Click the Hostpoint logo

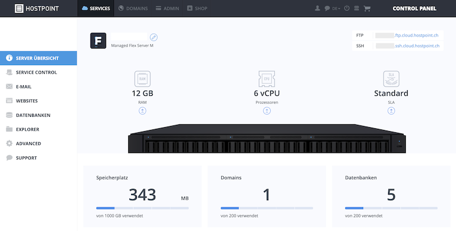point(36,9)
